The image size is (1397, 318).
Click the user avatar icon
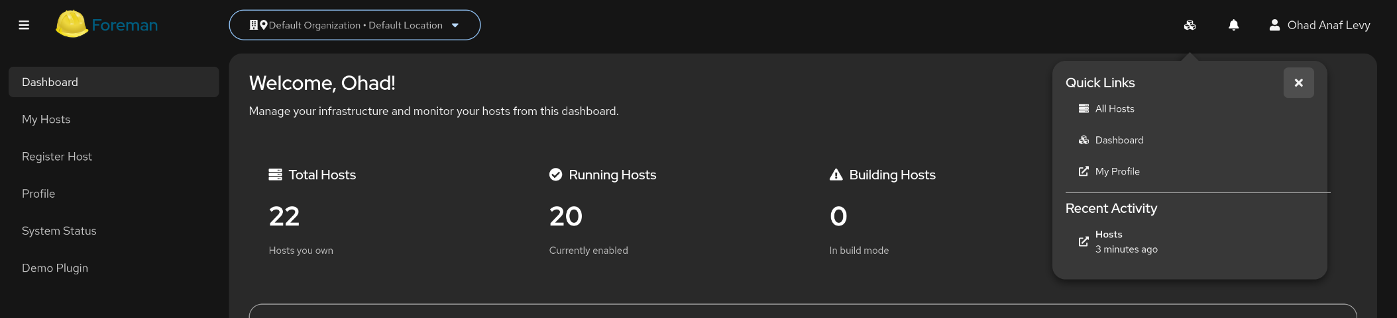coord(1274,25)
